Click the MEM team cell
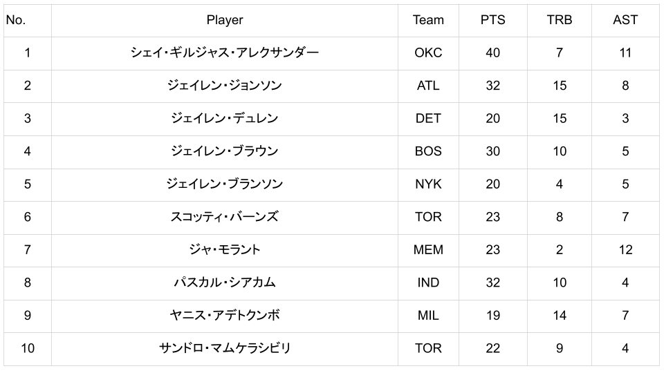The image size is (664, 373). point(428,249)
